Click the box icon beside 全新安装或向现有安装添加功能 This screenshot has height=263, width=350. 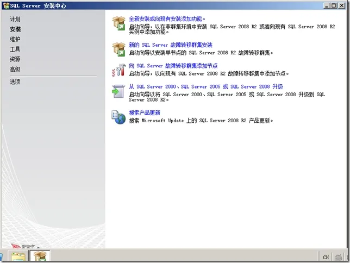click(118, 23)
